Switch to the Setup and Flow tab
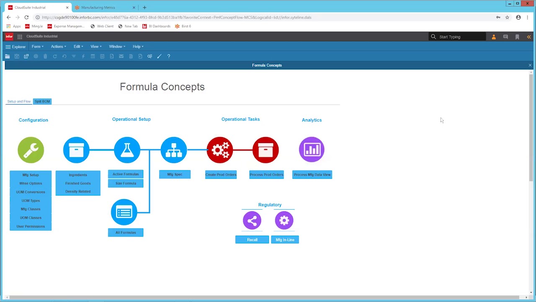The image size is (536, 302). (19, 102)
